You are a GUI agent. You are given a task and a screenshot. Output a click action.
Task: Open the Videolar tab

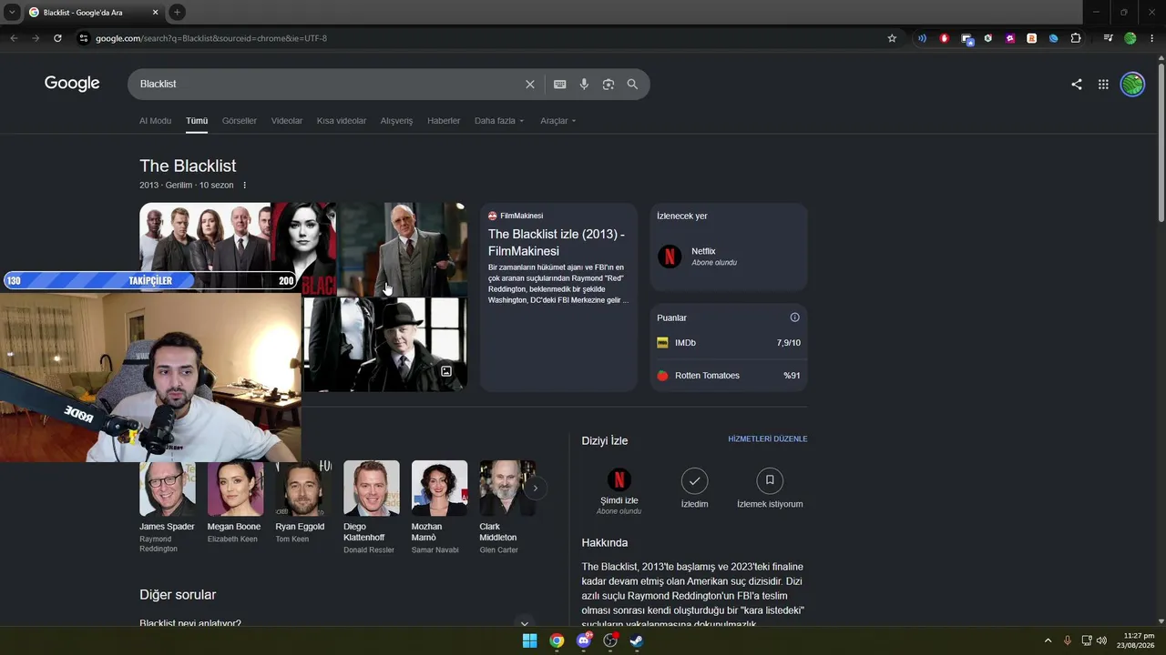287,121
